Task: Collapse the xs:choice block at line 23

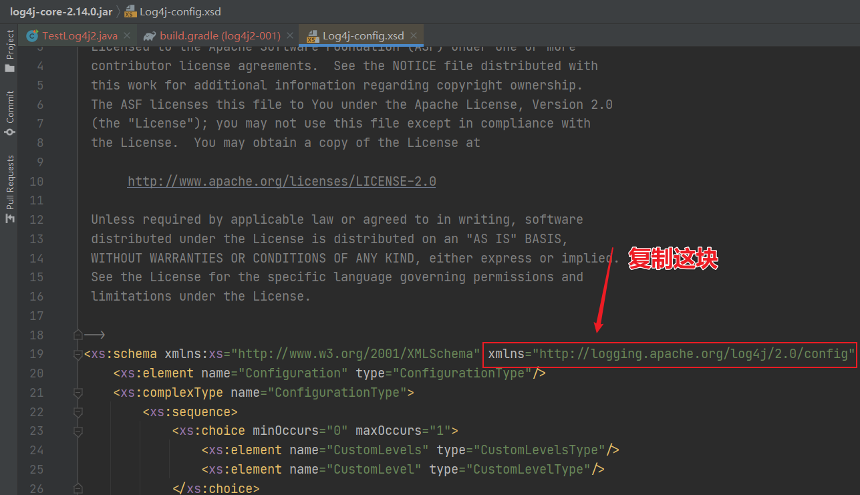Action: [78, 432]
